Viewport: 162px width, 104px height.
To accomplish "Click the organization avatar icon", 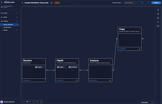I will pyautogui.click(x=2, y=7).
